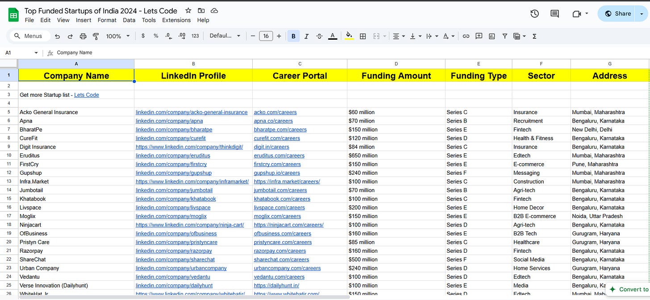This screenshot has width=650, height=300.
Task: Open acko.com/careers link
Action: pyautogui.click(x=275, y=112)
